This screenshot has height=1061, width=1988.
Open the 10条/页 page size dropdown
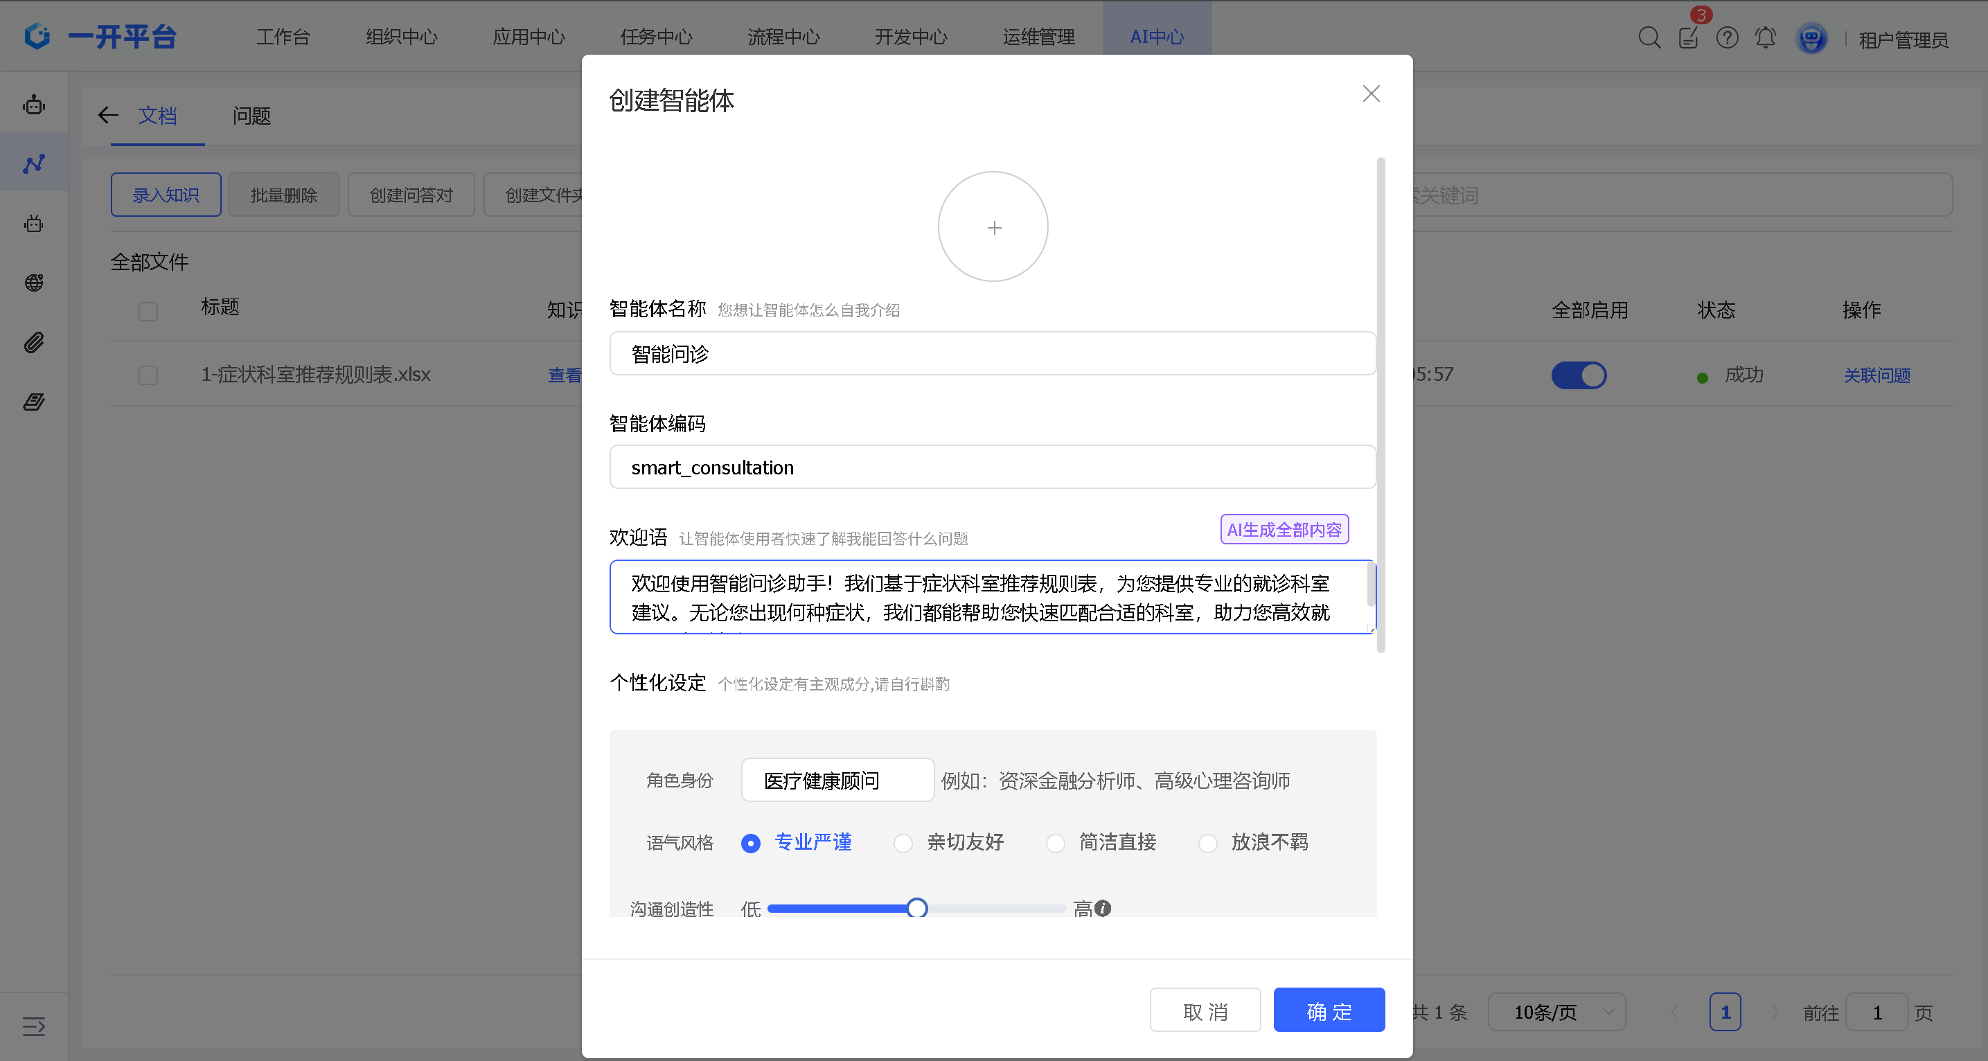[1556, 1012]
